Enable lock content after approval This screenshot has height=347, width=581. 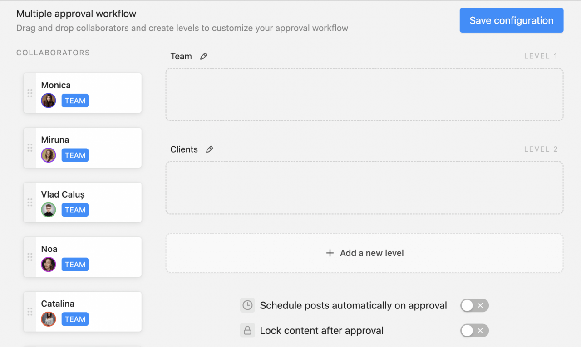[x=474, y=330]
